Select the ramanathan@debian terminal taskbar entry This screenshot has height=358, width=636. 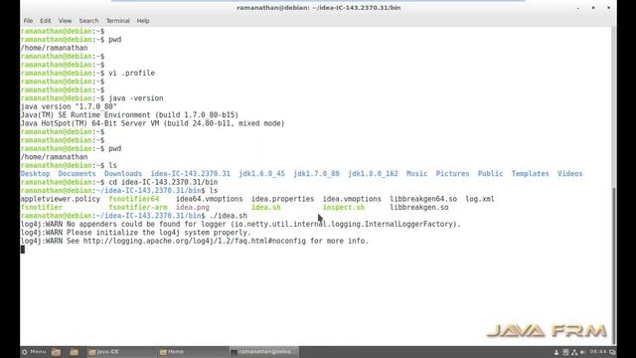263,352
